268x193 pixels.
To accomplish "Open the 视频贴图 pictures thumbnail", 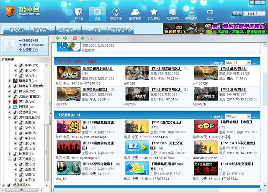I will [x=137, y=168].
